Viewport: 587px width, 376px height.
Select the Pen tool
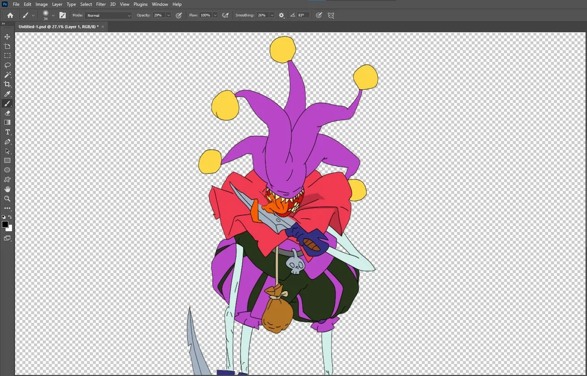pos(7,142)
